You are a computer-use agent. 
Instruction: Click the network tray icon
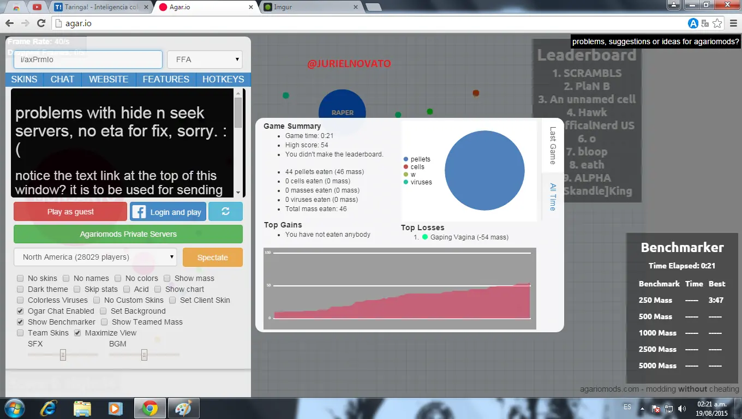click(x=669, y=408)
